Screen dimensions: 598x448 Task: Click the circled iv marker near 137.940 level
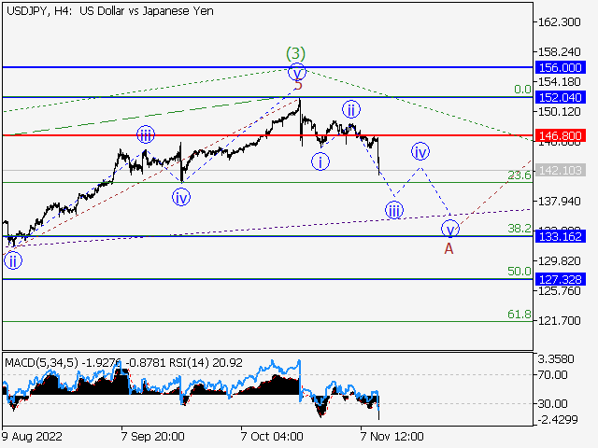tap(180, 197)
